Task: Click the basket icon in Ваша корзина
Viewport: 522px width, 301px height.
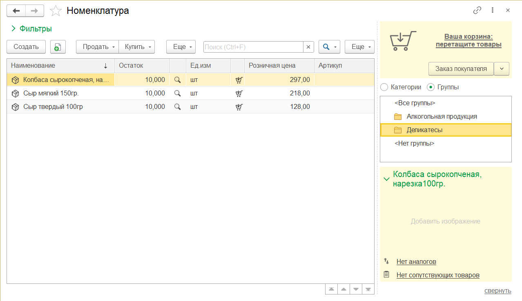Action: click(403, 41)
